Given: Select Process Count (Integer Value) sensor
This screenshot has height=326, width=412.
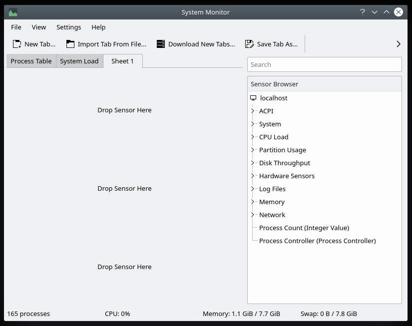Looking at the screenshot, I should point(304,228).
